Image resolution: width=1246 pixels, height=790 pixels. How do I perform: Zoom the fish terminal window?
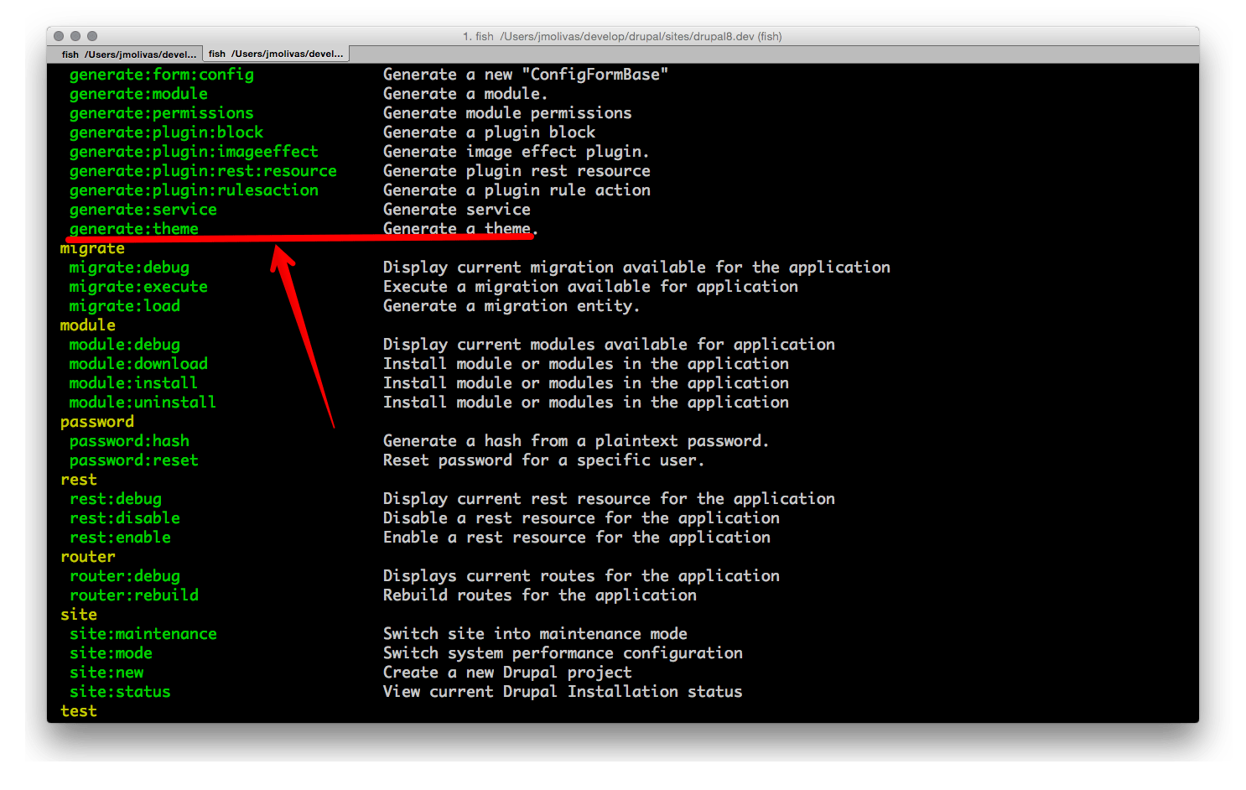click(92, 36)
